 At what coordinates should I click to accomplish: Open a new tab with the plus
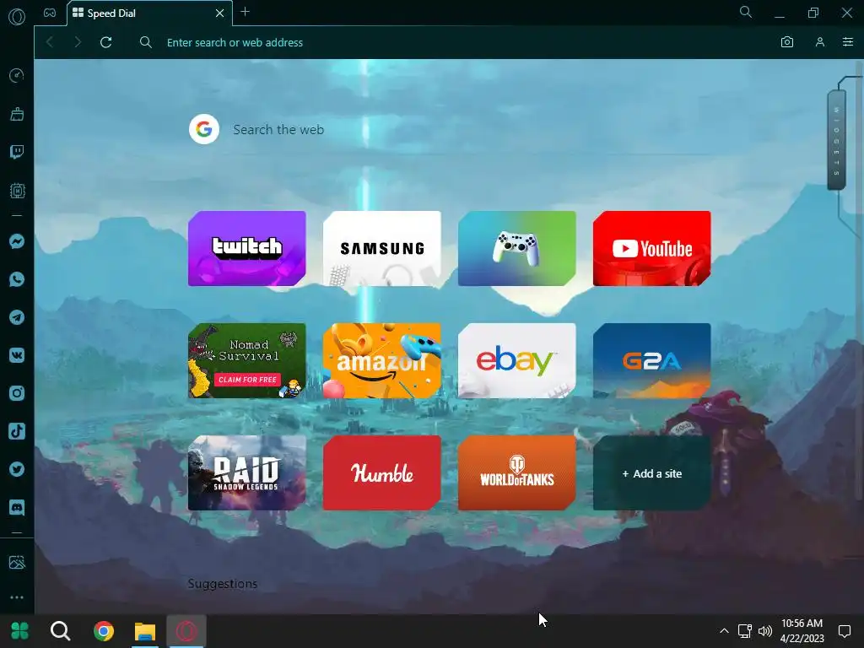click(x=246, y=12)
